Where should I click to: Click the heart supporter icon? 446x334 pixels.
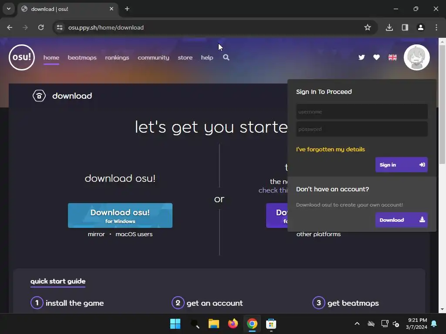click(x=377, y=57)
